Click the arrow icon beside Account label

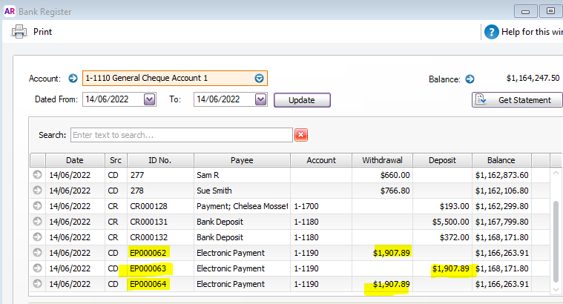point(73,78)
